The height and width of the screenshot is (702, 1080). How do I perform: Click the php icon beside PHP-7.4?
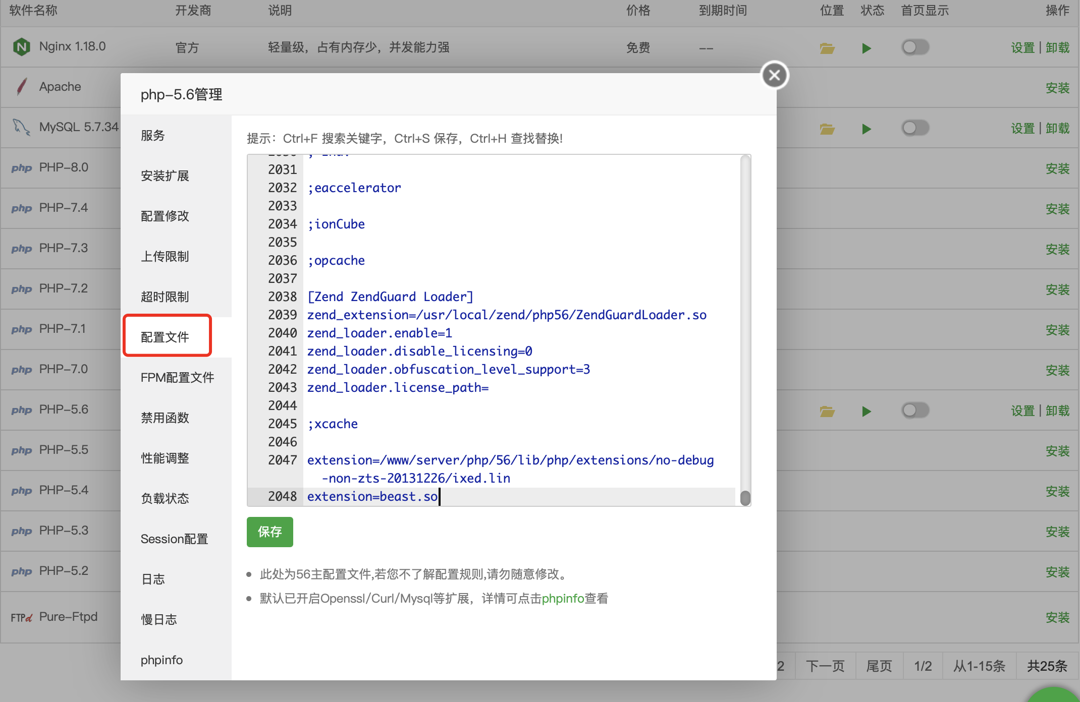pos(22,208)
